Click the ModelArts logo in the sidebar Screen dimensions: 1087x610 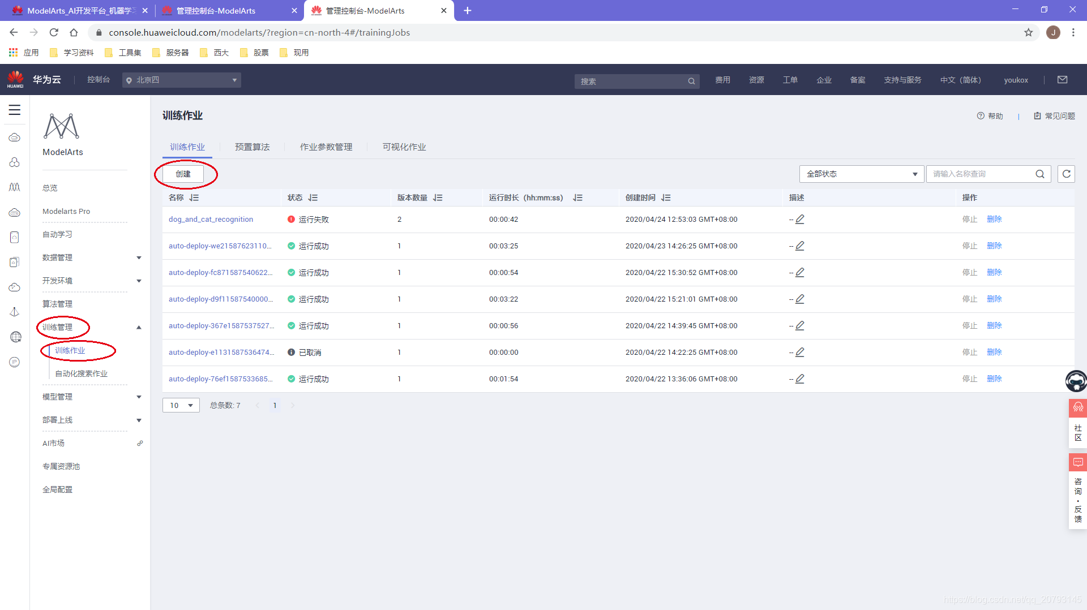[61, 126]
